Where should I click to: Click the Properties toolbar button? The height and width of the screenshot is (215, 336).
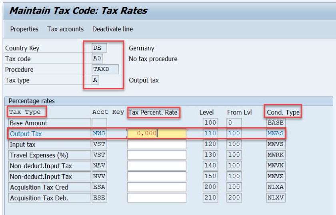(x=24, y=29)
